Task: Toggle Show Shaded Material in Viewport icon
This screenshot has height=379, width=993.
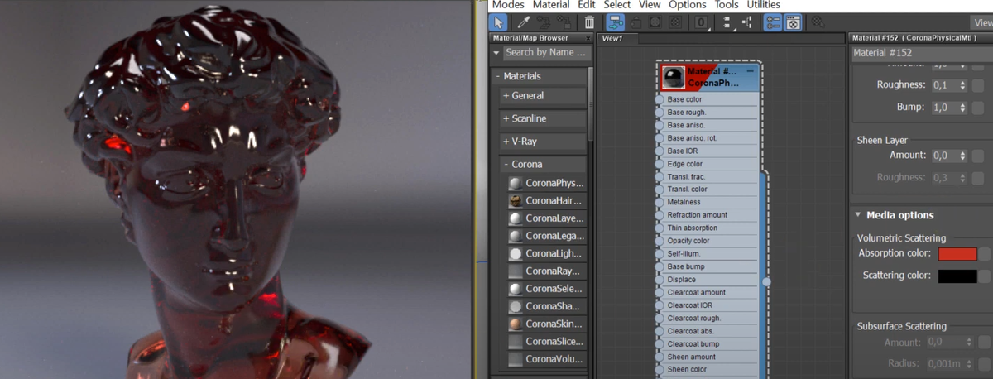Action: (655, 22)
